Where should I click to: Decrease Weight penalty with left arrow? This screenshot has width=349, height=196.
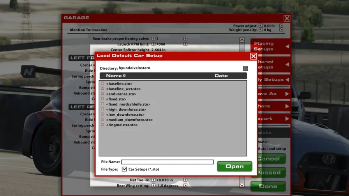[x=261, y=30]
